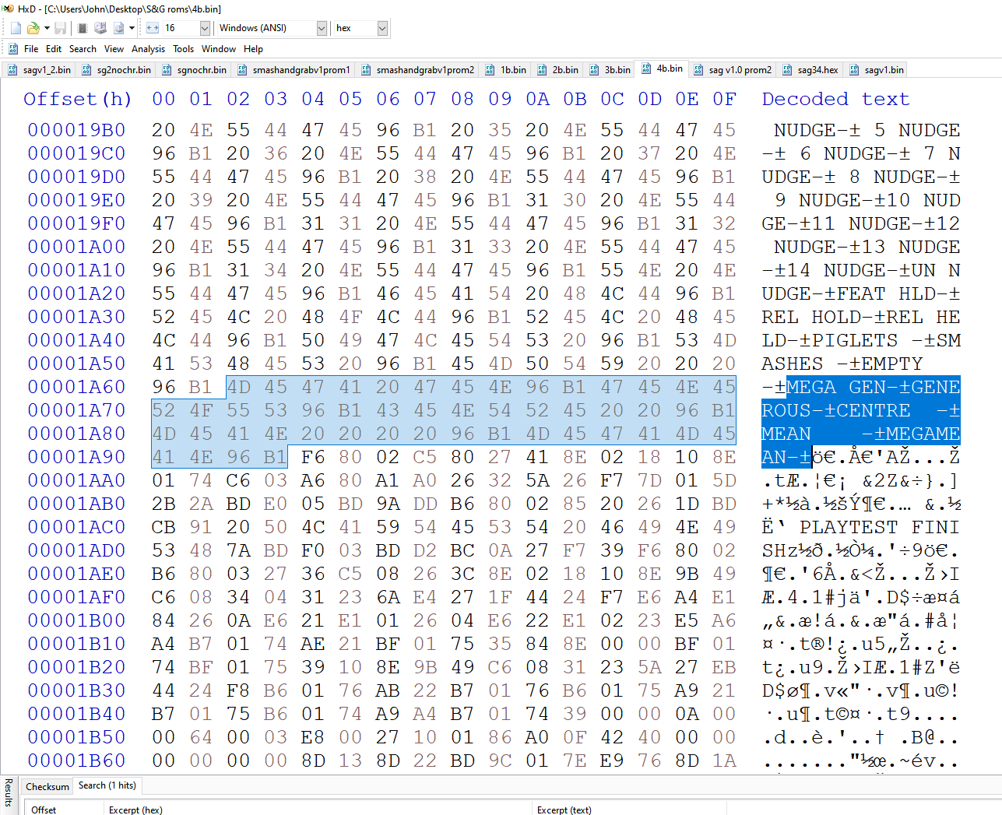Image resolution: width=1002 pixels, height=815 pixels.
Task: Click the Open file folder icon
Action: pyautogui.click(x=33, y=28)
